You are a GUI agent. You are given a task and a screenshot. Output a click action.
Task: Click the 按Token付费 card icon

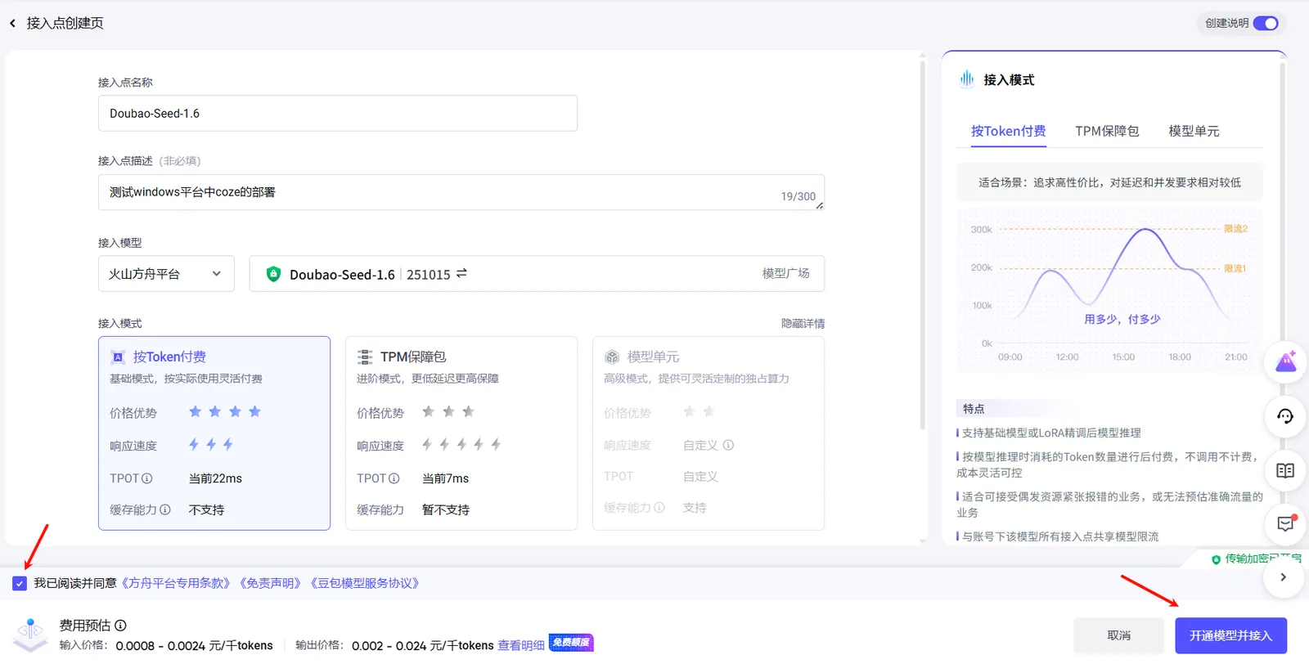pyautogui.click(x=118, y=357)
